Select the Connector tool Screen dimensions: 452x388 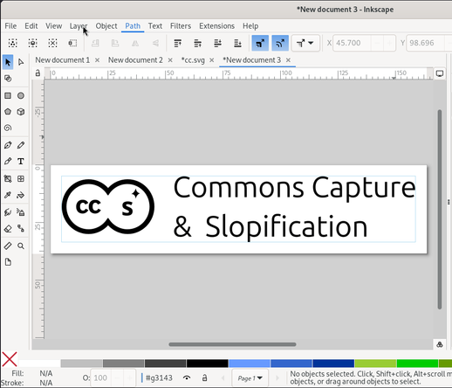pyautogui.click(x=21, y=228)
